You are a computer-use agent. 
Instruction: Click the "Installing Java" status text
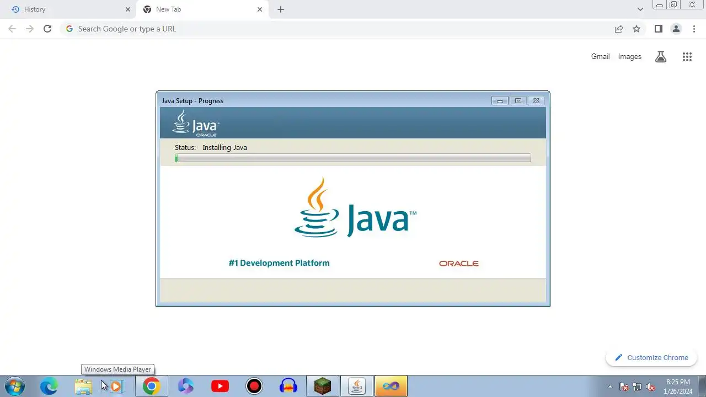224,147
